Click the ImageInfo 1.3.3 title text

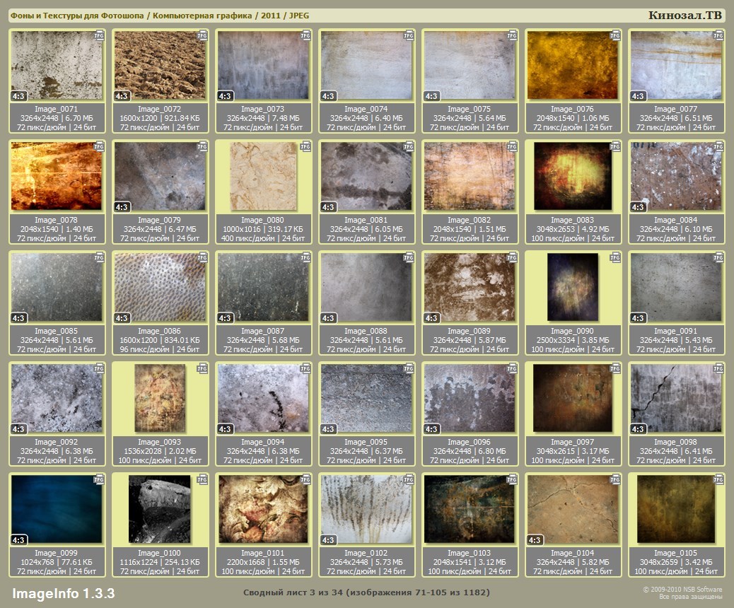[x=63, y=592]
